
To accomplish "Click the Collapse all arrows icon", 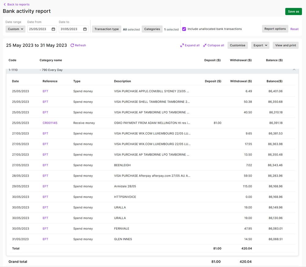I will coord(205,45).
